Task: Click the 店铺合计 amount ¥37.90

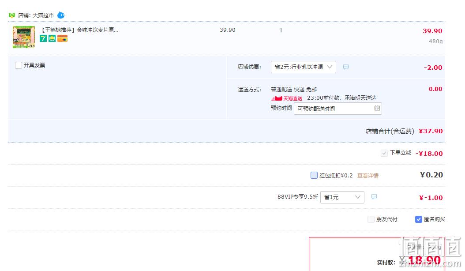Action: (x=431, y=131)
